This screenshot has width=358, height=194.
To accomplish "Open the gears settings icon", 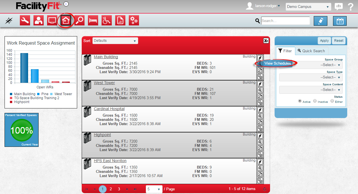I will pyautogui.click(x=134, y=20).
